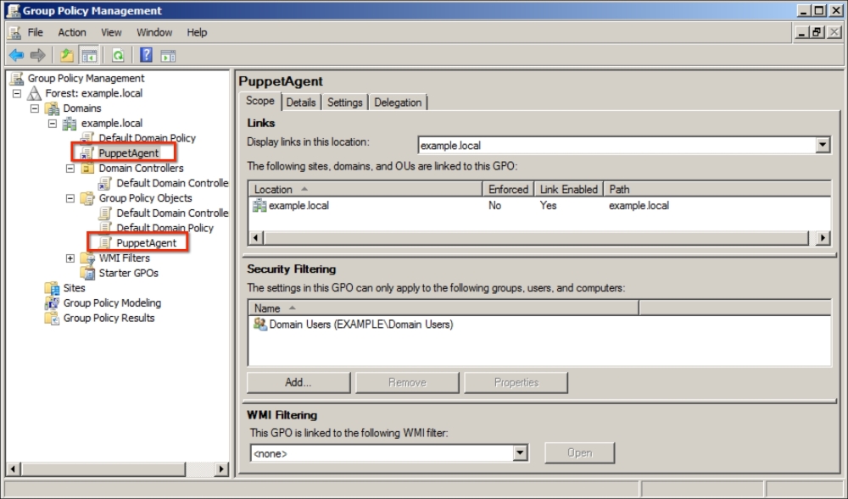Click the blue Back arrow in toolbar

pos(16,55)
